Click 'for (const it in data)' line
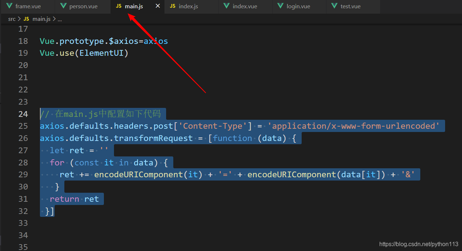Viewport: 462px width, 251px height. (x=109, y=163)
